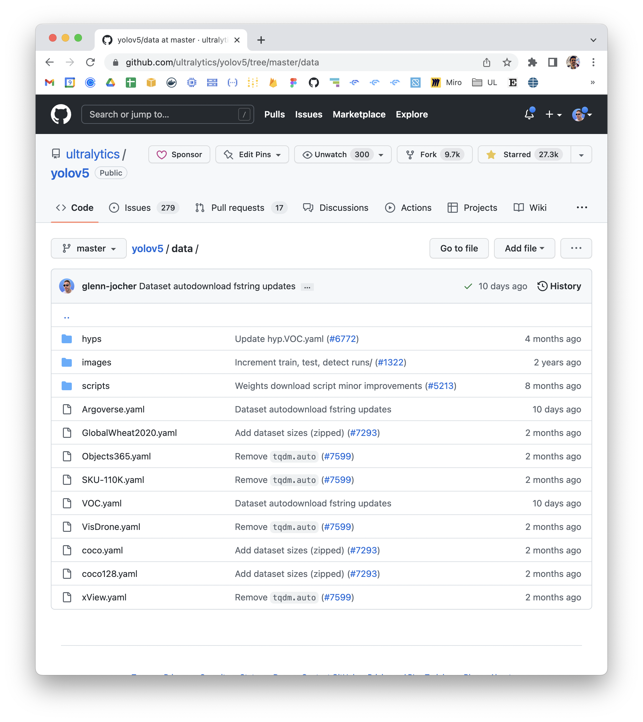Click the Gmail bookmark icon
The image size is (643, 722).
tap(50, 83)
